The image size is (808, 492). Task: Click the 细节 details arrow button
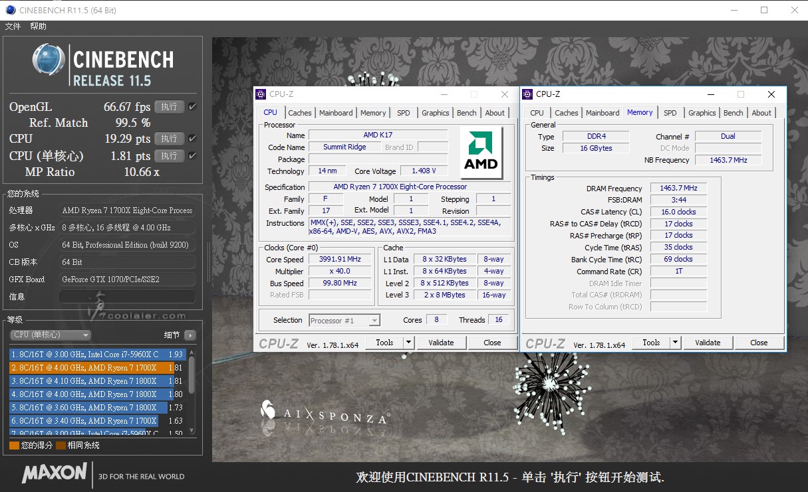point(190,335)
